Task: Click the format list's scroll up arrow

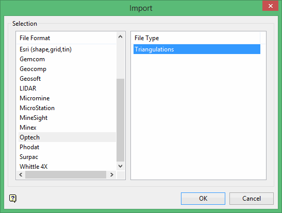Action: point(120,37)
